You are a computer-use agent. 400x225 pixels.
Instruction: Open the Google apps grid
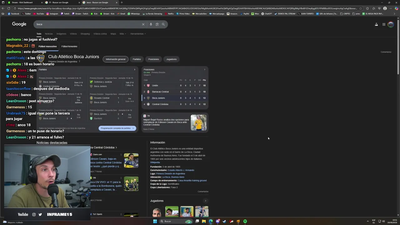click(384, 24)
